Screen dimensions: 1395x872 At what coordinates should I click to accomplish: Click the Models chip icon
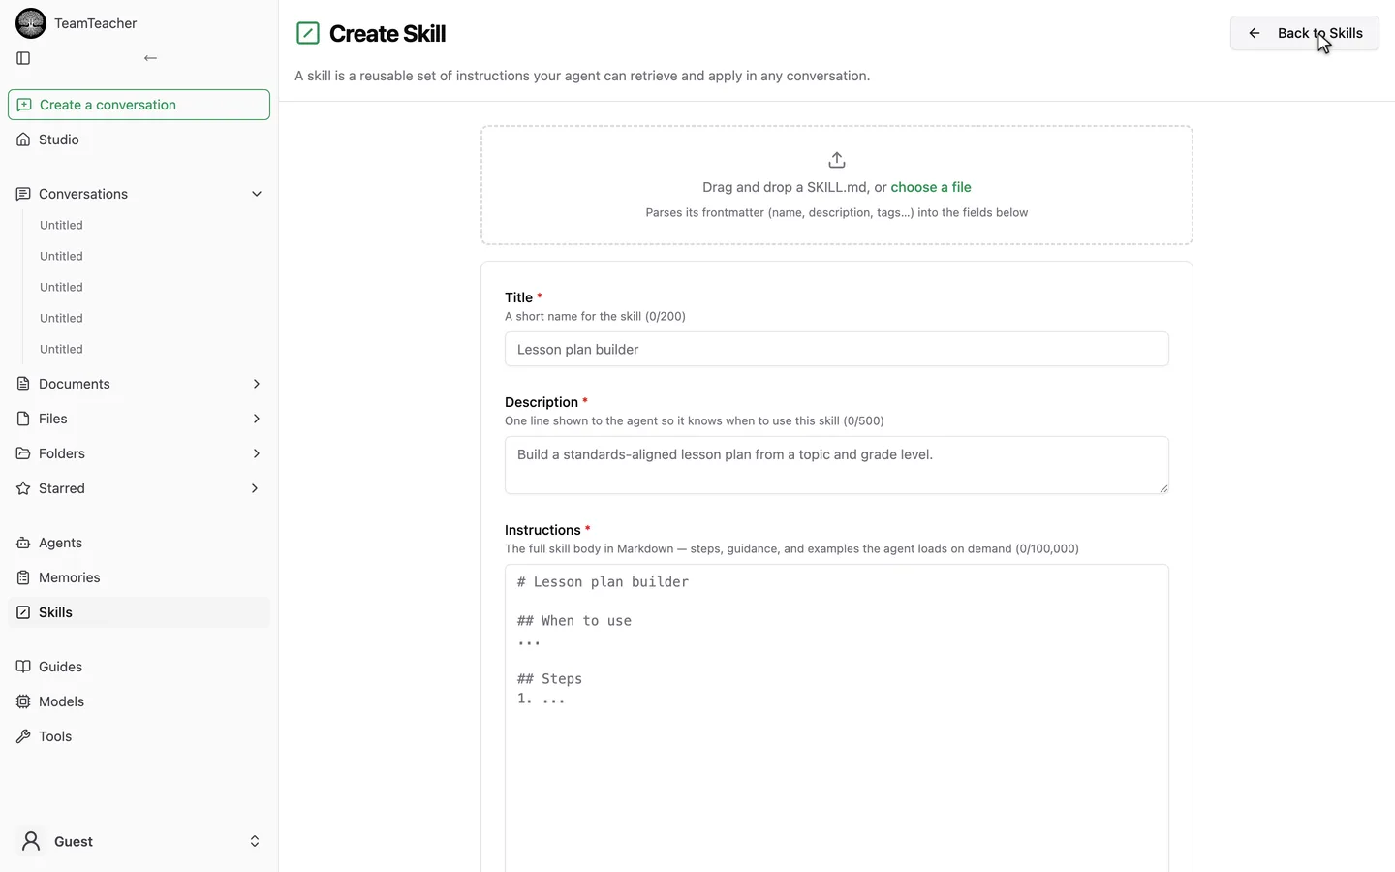(x=23, y=701)
